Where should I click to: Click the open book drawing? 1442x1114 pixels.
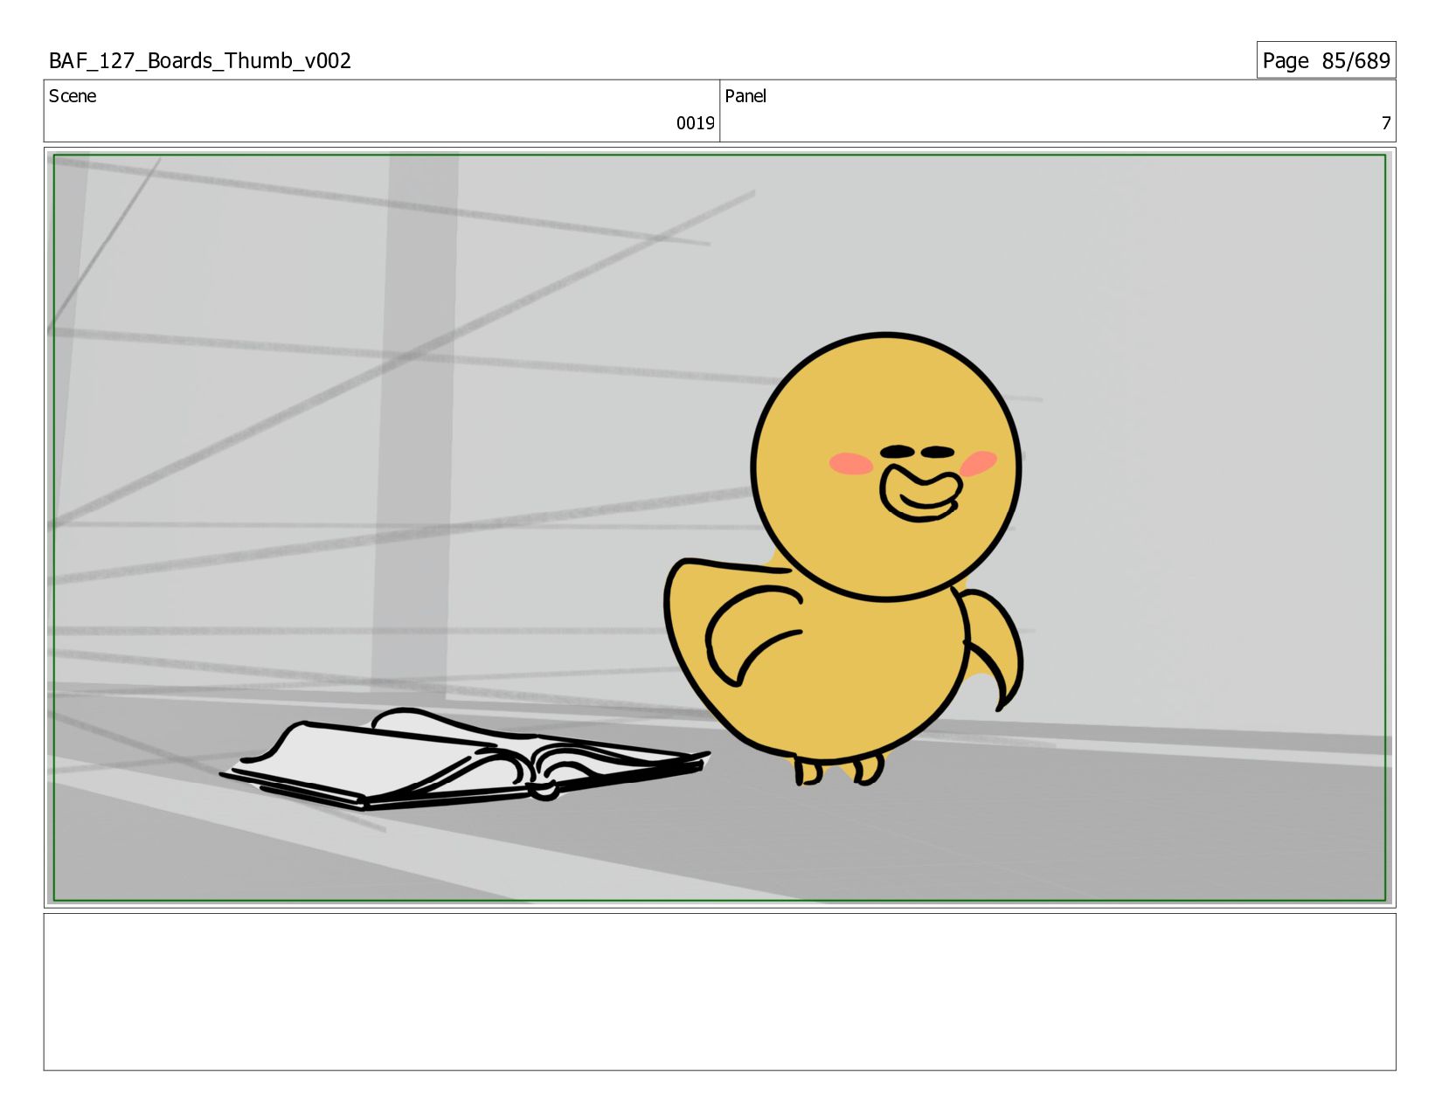pos(465,758)
